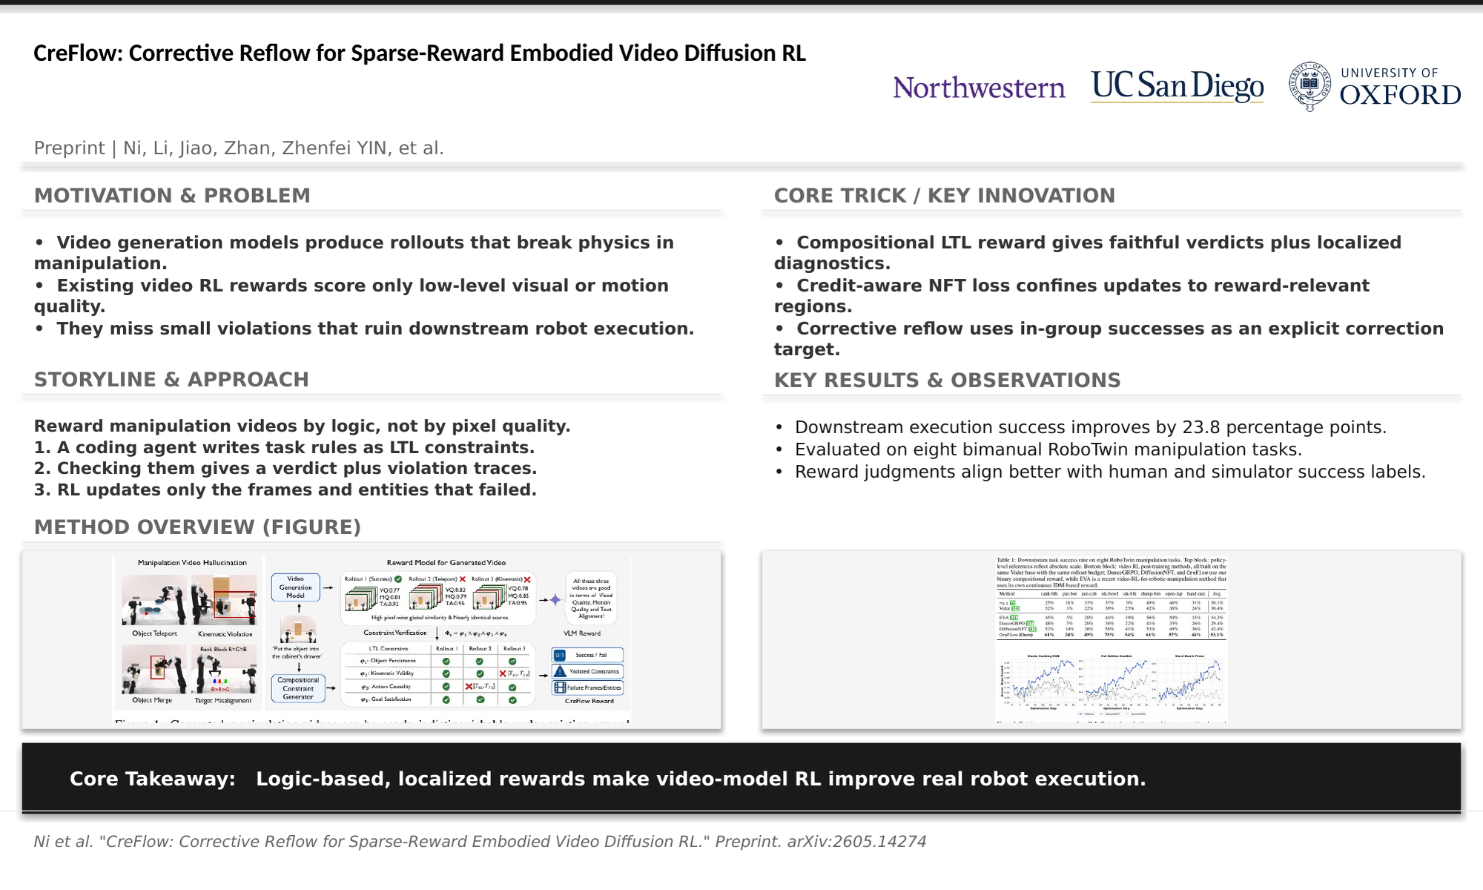
Task: Click the bullet about missed small violations
Action: coord(364,329)
